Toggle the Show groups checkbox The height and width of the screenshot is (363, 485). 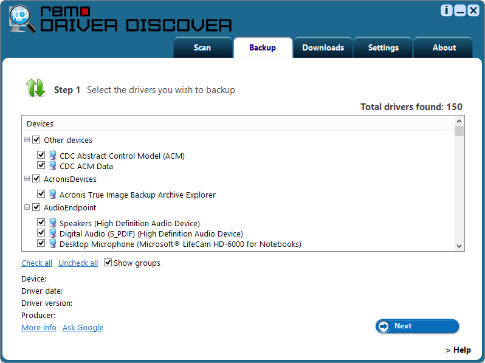pyautogui.click(x=108, y=263)
